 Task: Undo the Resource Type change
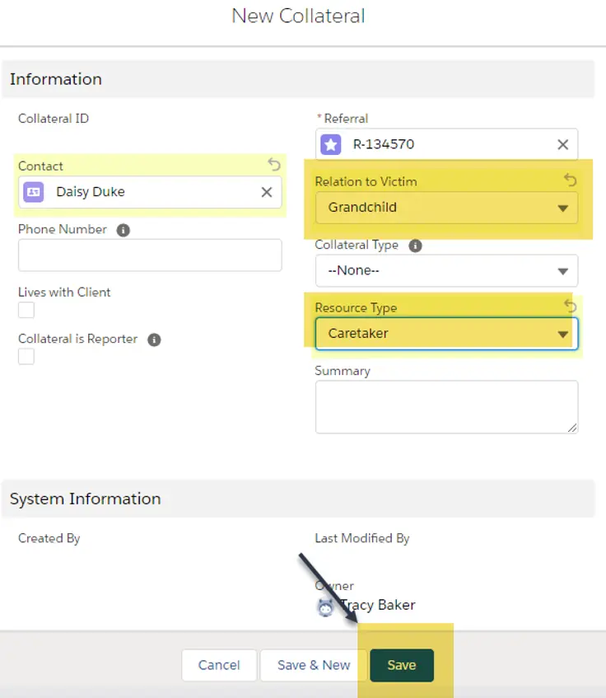coord(571,306)
